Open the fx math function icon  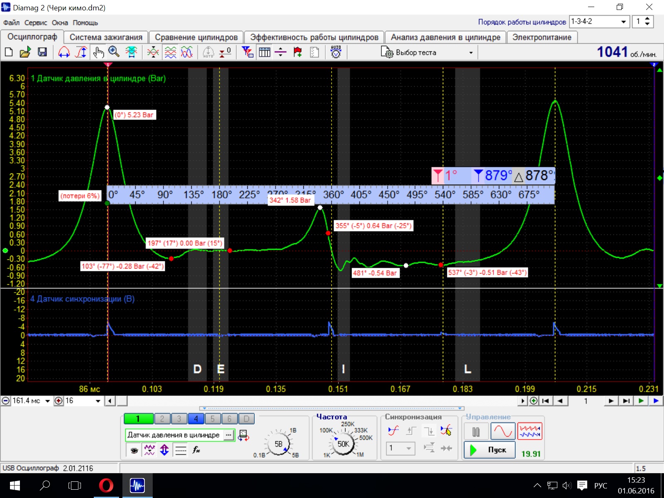point(196,450)
